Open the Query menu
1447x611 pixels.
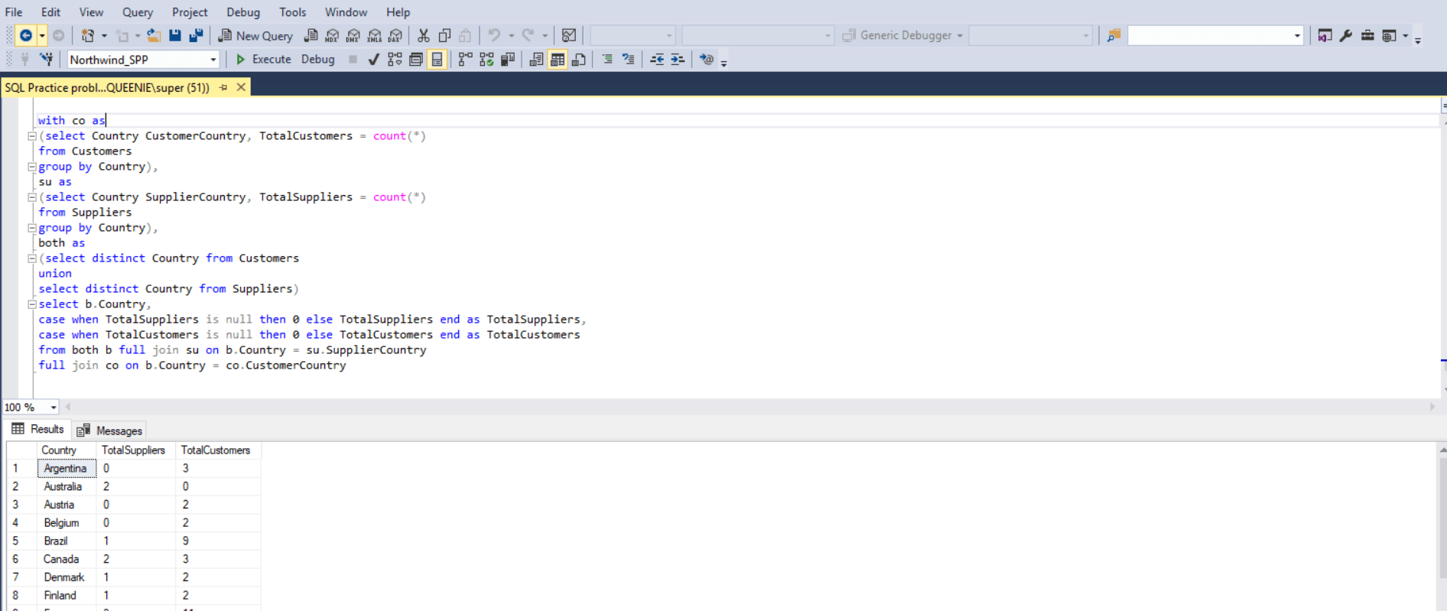137,12
